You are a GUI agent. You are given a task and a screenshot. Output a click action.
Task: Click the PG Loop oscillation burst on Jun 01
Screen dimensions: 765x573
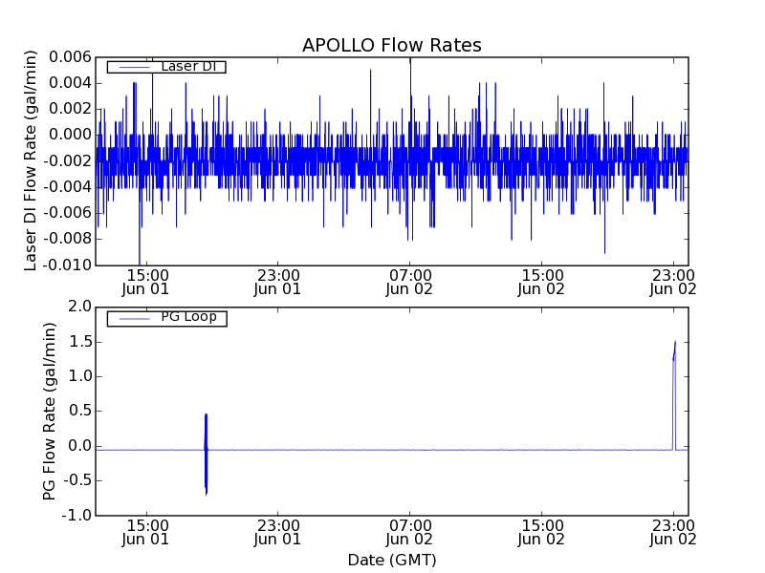point(206,455)
